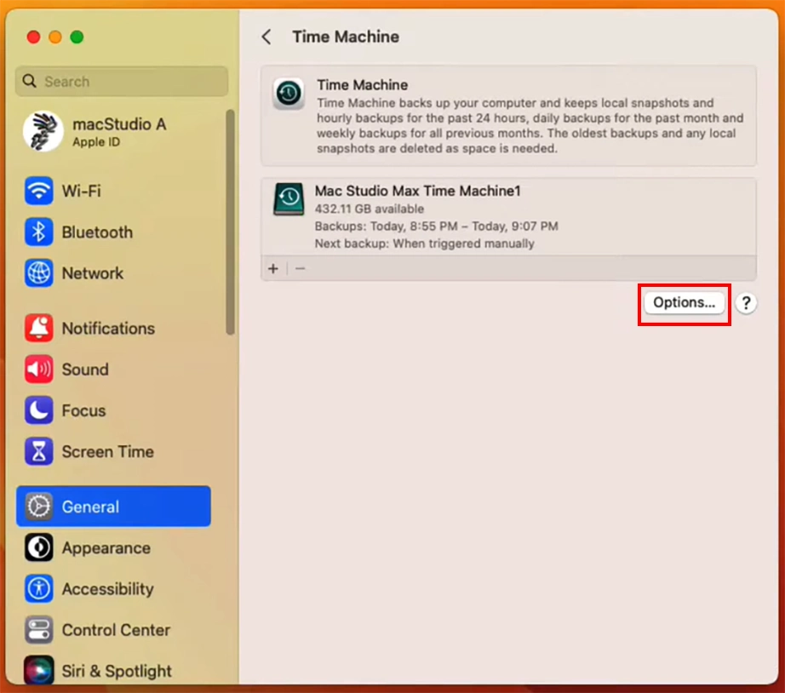The width and height of the screenshot is (785, 693).
Task: Click the yellow minimize window button
Action: 55,37
